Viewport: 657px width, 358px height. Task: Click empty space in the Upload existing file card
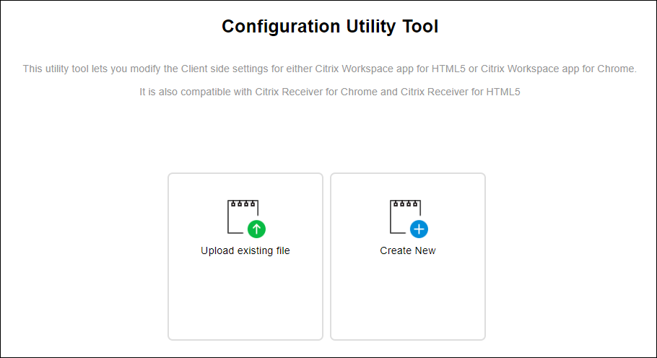click(x=245, y=300)
